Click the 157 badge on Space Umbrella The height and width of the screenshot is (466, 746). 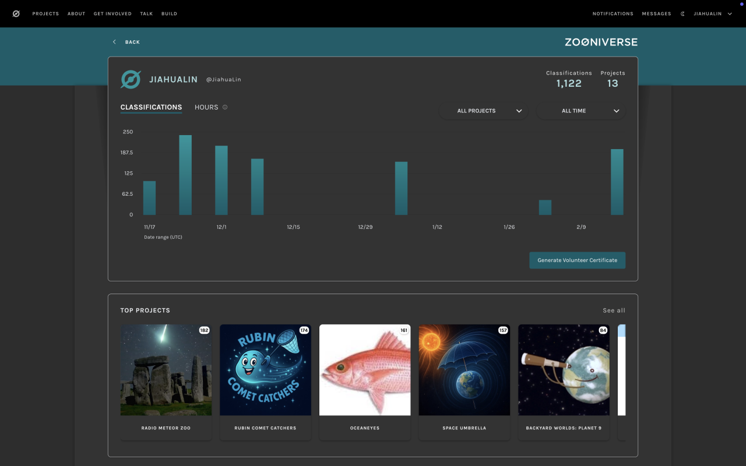[503, 330]
